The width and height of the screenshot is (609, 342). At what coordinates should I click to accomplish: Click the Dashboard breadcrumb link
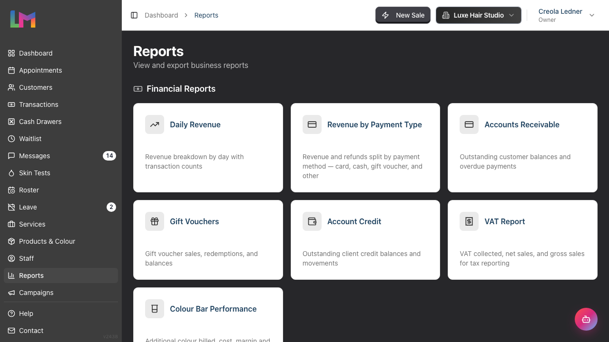tap(161, 15)
